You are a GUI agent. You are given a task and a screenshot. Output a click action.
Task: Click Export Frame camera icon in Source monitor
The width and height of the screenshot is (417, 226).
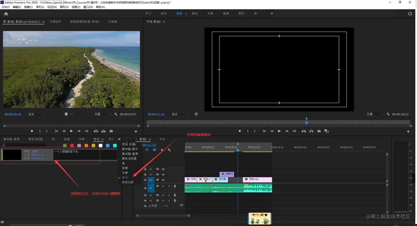coord(111,131)
